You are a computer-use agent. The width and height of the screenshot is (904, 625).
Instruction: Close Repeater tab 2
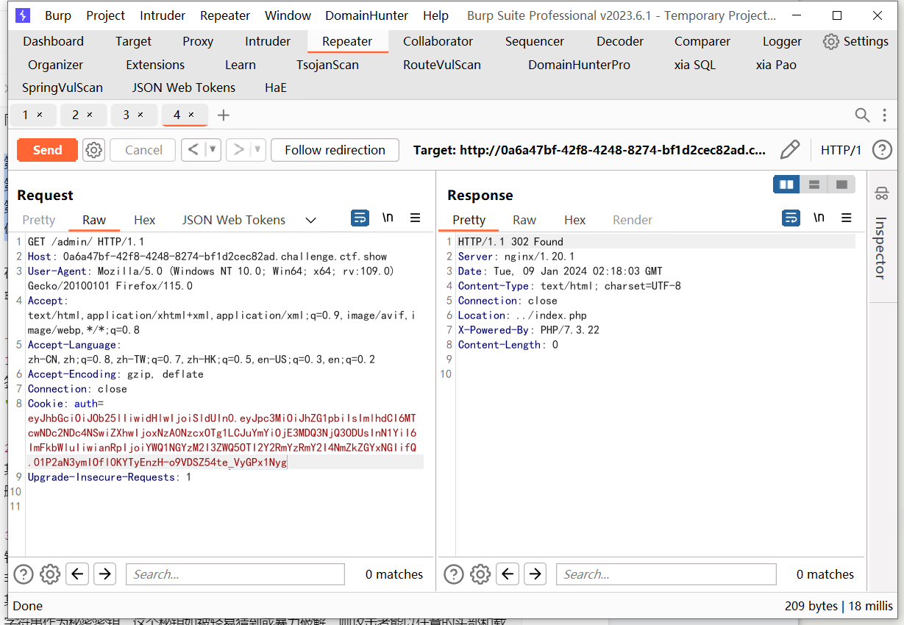coord(90,115)
